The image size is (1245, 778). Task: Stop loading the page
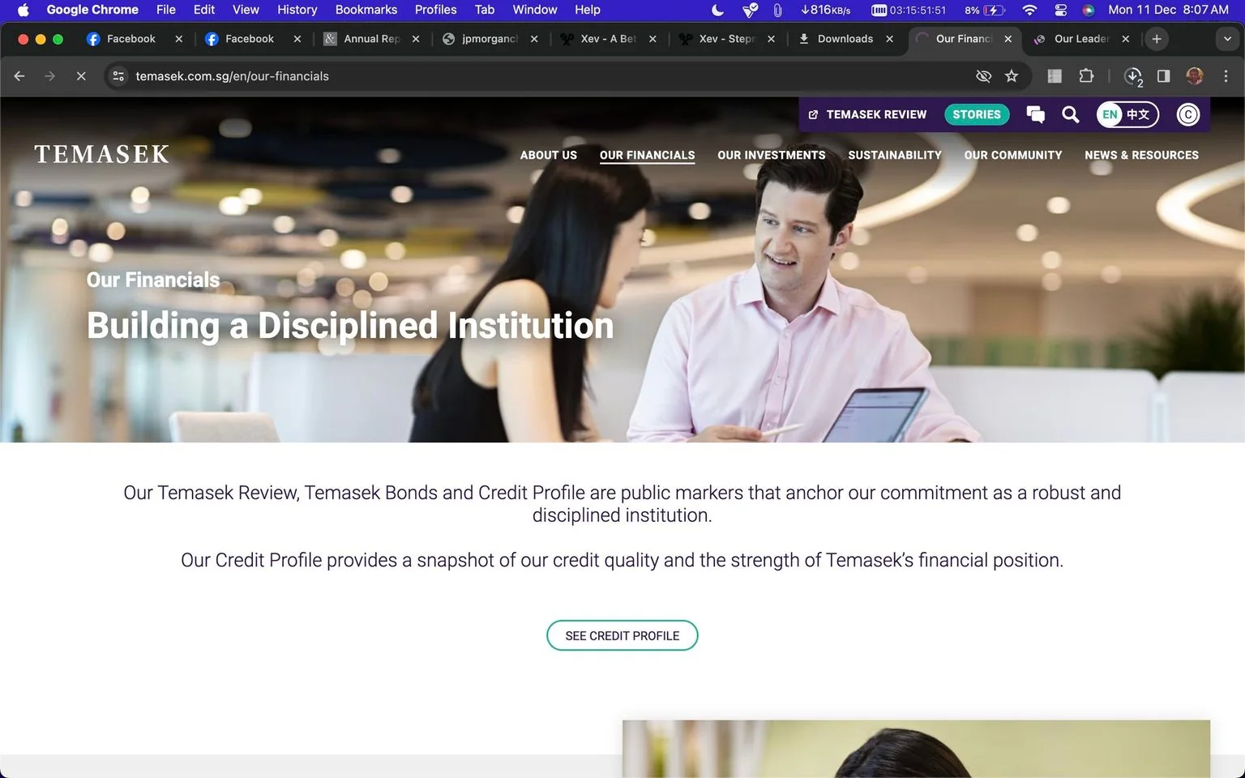click(81, 76)
